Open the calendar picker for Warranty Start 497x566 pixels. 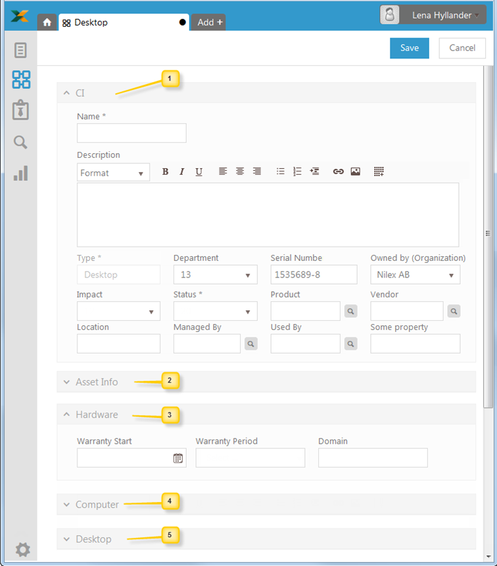tap(177, 458)
